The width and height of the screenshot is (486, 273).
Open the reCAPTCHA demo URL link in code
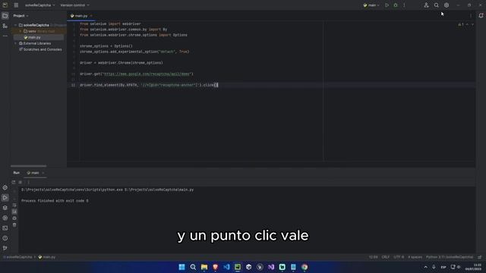pos(147,74)
